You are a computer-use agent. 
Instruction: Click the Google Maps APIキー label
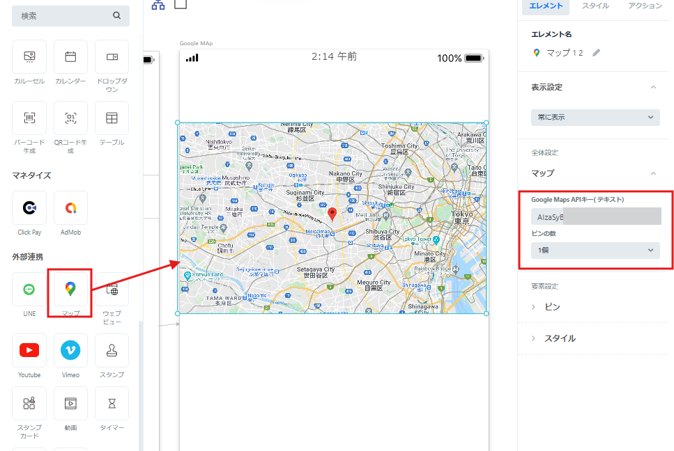tap(577, 200)
